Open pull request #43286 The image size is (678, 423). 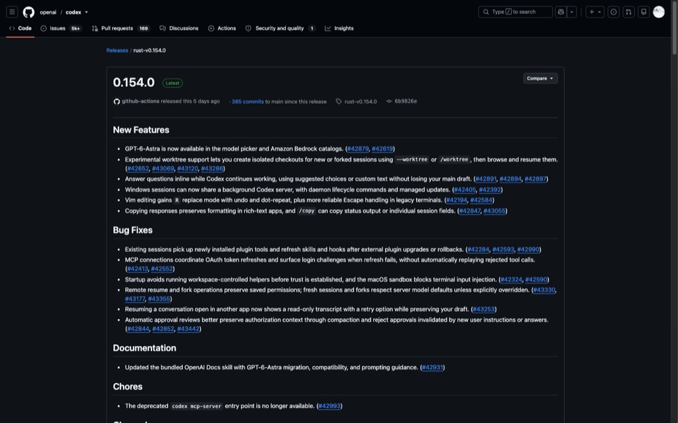pos(213,168)
